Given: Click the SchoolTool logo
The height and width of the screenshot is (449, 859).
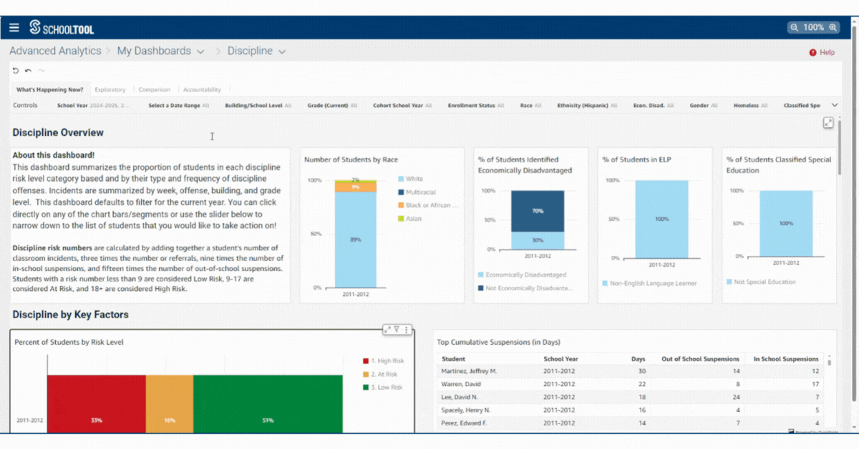Looking at the screenshot, I should click(62, 28).
